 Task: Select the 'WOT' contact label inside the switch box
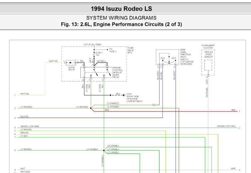[x=174, y=58]
